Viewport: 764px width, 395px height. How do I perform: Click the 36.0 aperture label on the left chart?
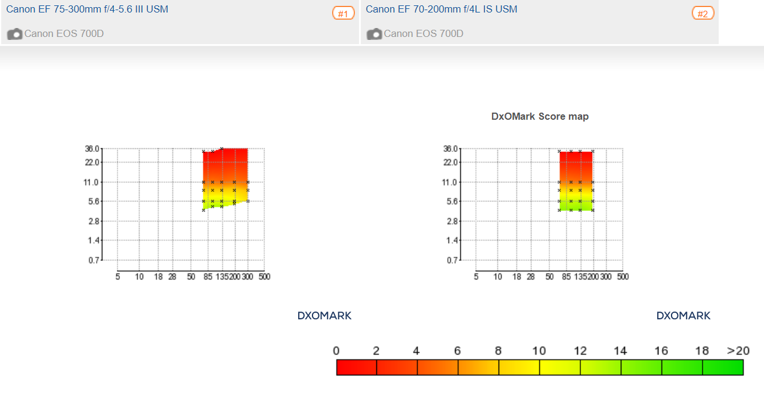[x=92, y=148]
